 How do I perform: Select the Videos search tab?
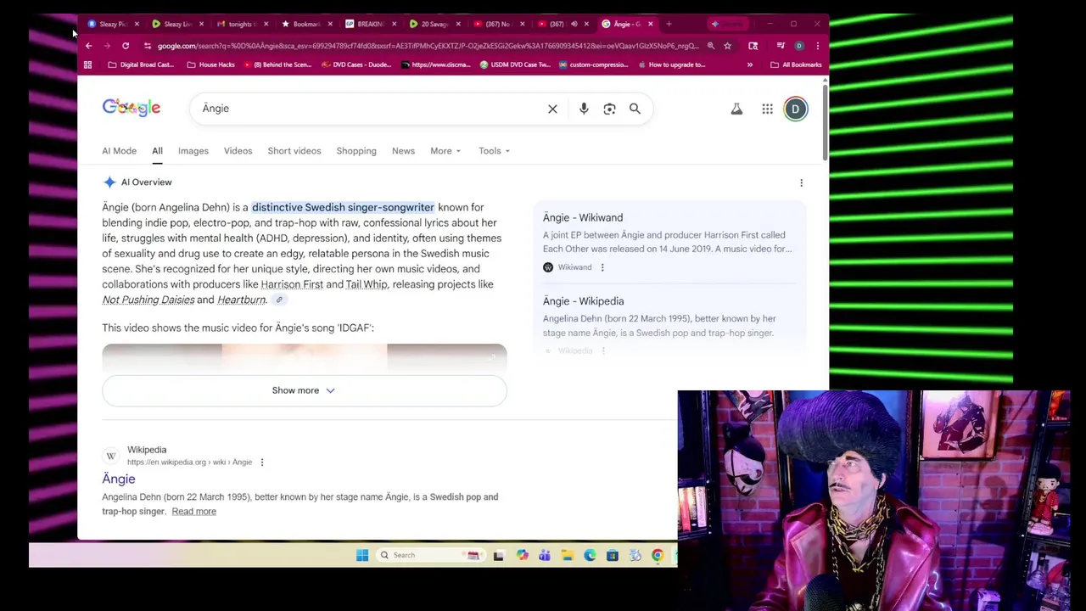click(x=238, y=151)
